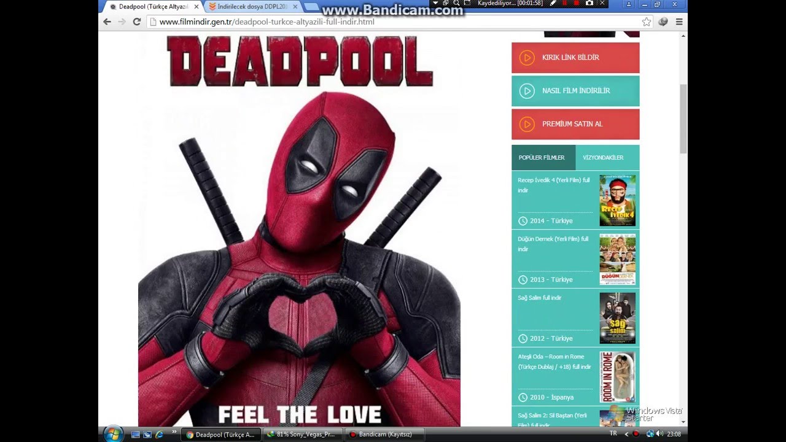Switch to the İndirilecek dosya DDPL tab
This screenshot has width=786, height=442.
tap(252, 7)
